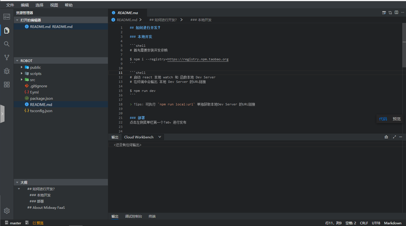Click the 如何进行开发 breadcrumb segment
Viewport: 406px width, 226px height.
(x=163, y=20)
